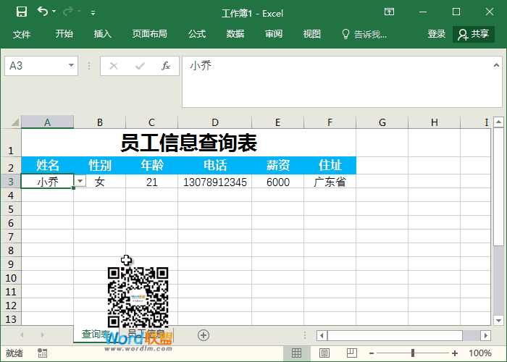Click the 姓名 header cell

click(48, 165)
